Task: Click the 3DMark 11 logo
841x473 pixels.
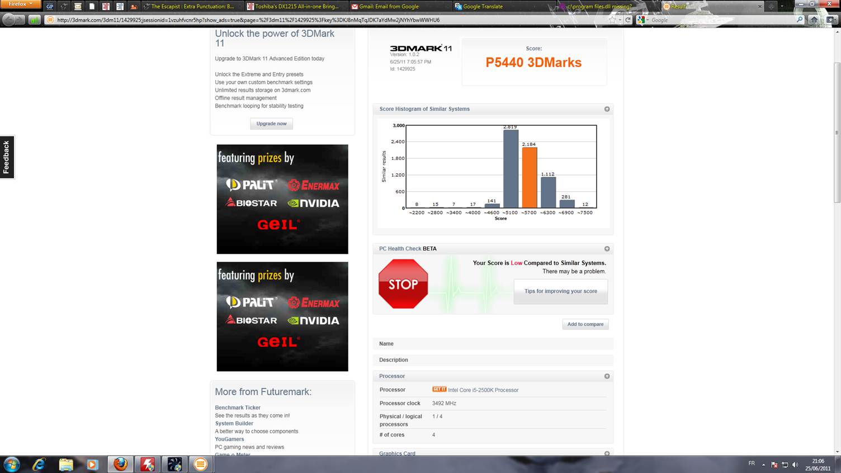Action: coord(421,48)
